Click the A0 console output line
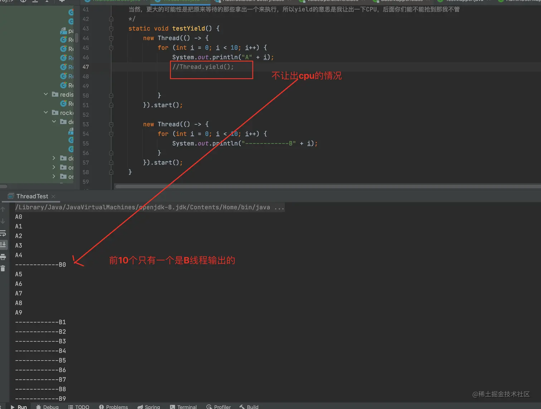541x409 pixels. (19, 217)
